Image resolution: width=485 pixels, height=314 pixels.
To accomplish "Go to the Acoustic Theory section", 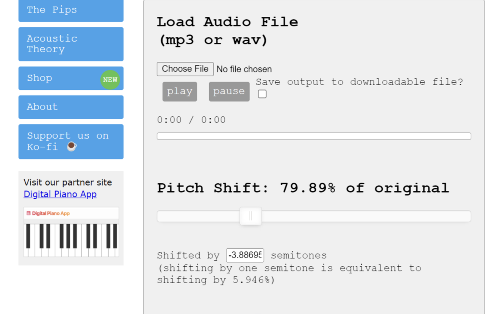I will click(71, 44).
